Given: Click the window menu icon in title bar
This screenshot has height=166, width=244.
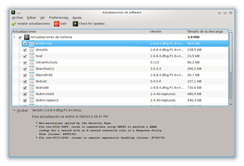Looking at the screenshot, I should click(x=13, y=12).
